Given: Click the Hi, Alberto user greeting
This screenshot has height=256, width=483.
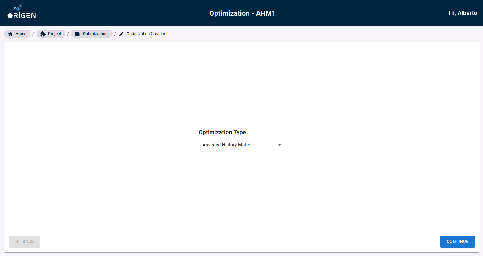Looking at the screenshot, I should [463, 13].
